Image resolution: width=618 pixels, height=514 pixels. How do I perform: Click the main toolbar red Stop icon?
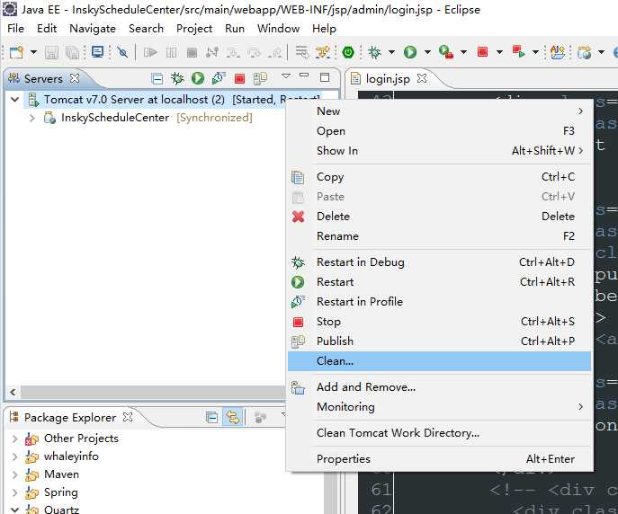pyautogui.click(x=482, y=52)
